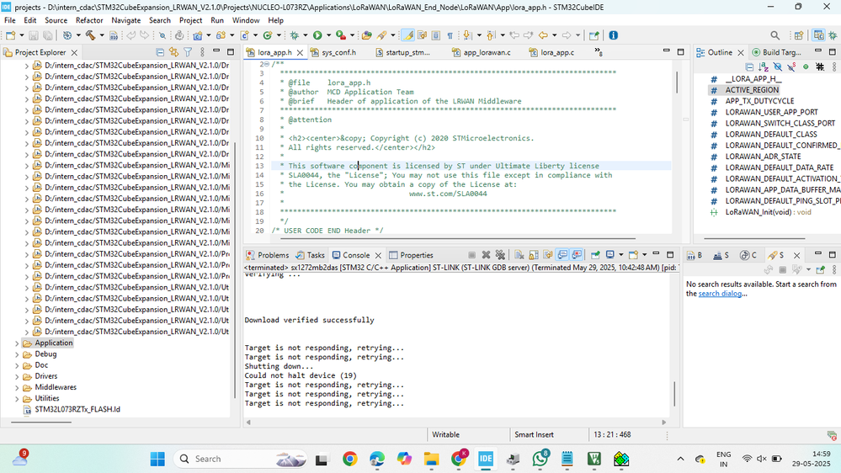
Task: Click the search dialog link
Action: pyautogui.click(x=721, y=294)
